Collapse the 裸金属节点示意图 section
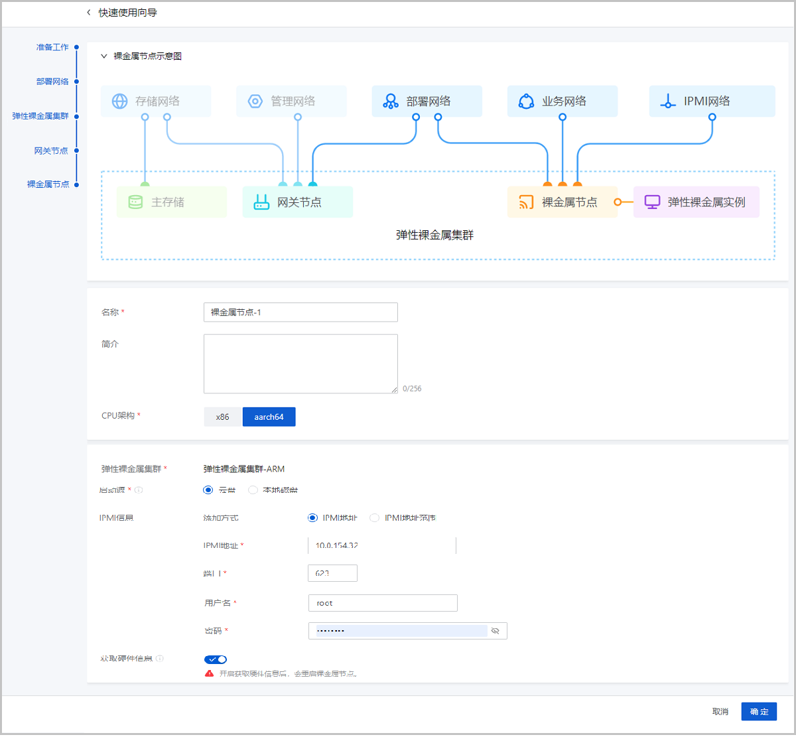 [103, 56]
